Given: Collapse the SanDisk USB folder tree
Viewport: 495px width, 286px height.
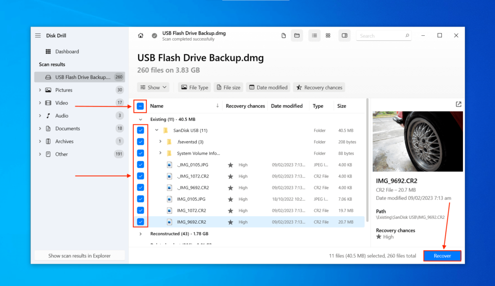Looking at the screenshot, I should 156,130.
